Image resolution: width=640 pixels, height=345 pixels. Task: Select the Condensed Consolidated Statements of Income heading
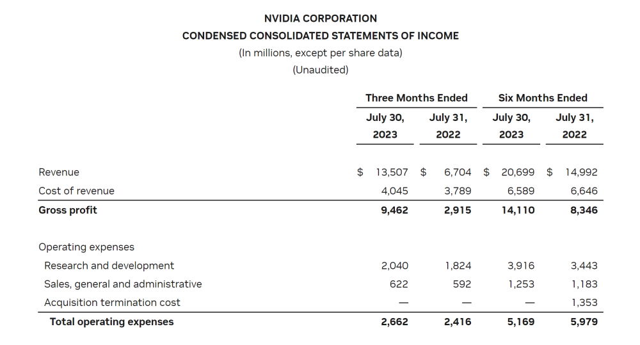[321, 36]
